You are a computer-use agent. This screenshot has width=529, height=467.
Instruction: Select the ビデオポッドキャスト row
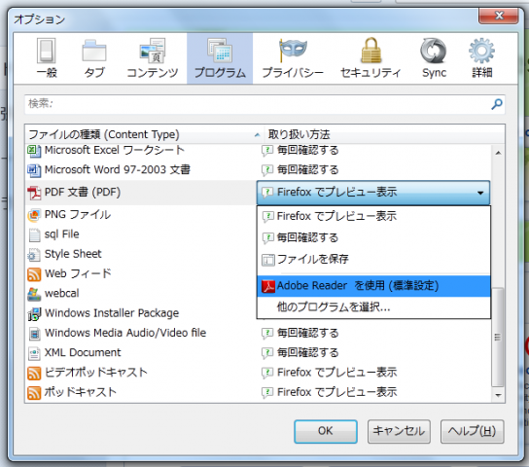pos(258,373)
